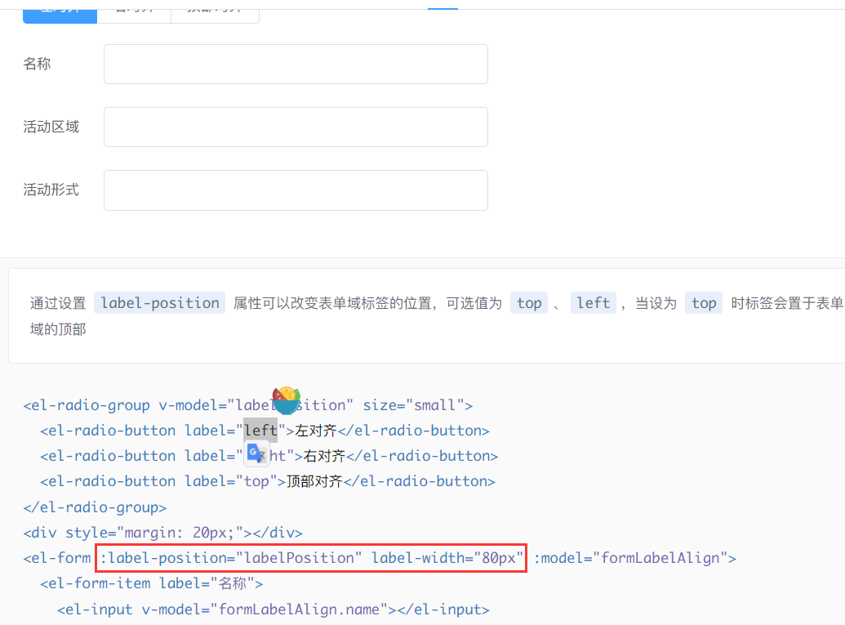Click the left inline code token in description
845x625 pixels.
593,302
